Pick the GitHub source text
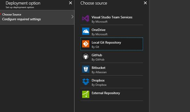Viewport: 190px width, 112px height. [97, 55]
